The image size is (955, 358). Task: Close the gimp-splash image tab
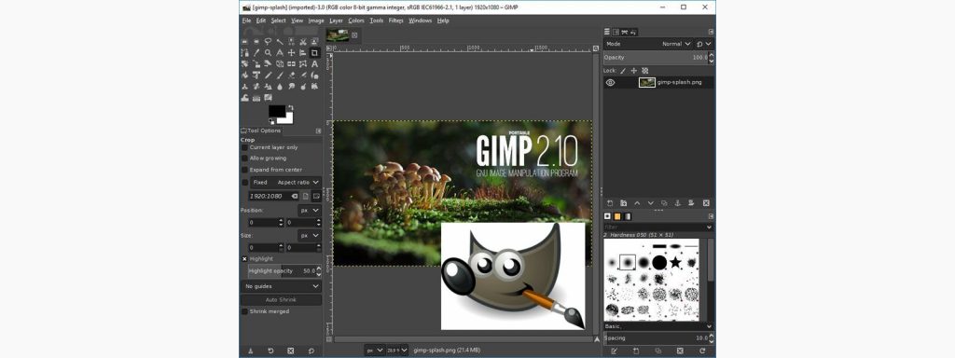pyautogui.click(x=355, y=35)
